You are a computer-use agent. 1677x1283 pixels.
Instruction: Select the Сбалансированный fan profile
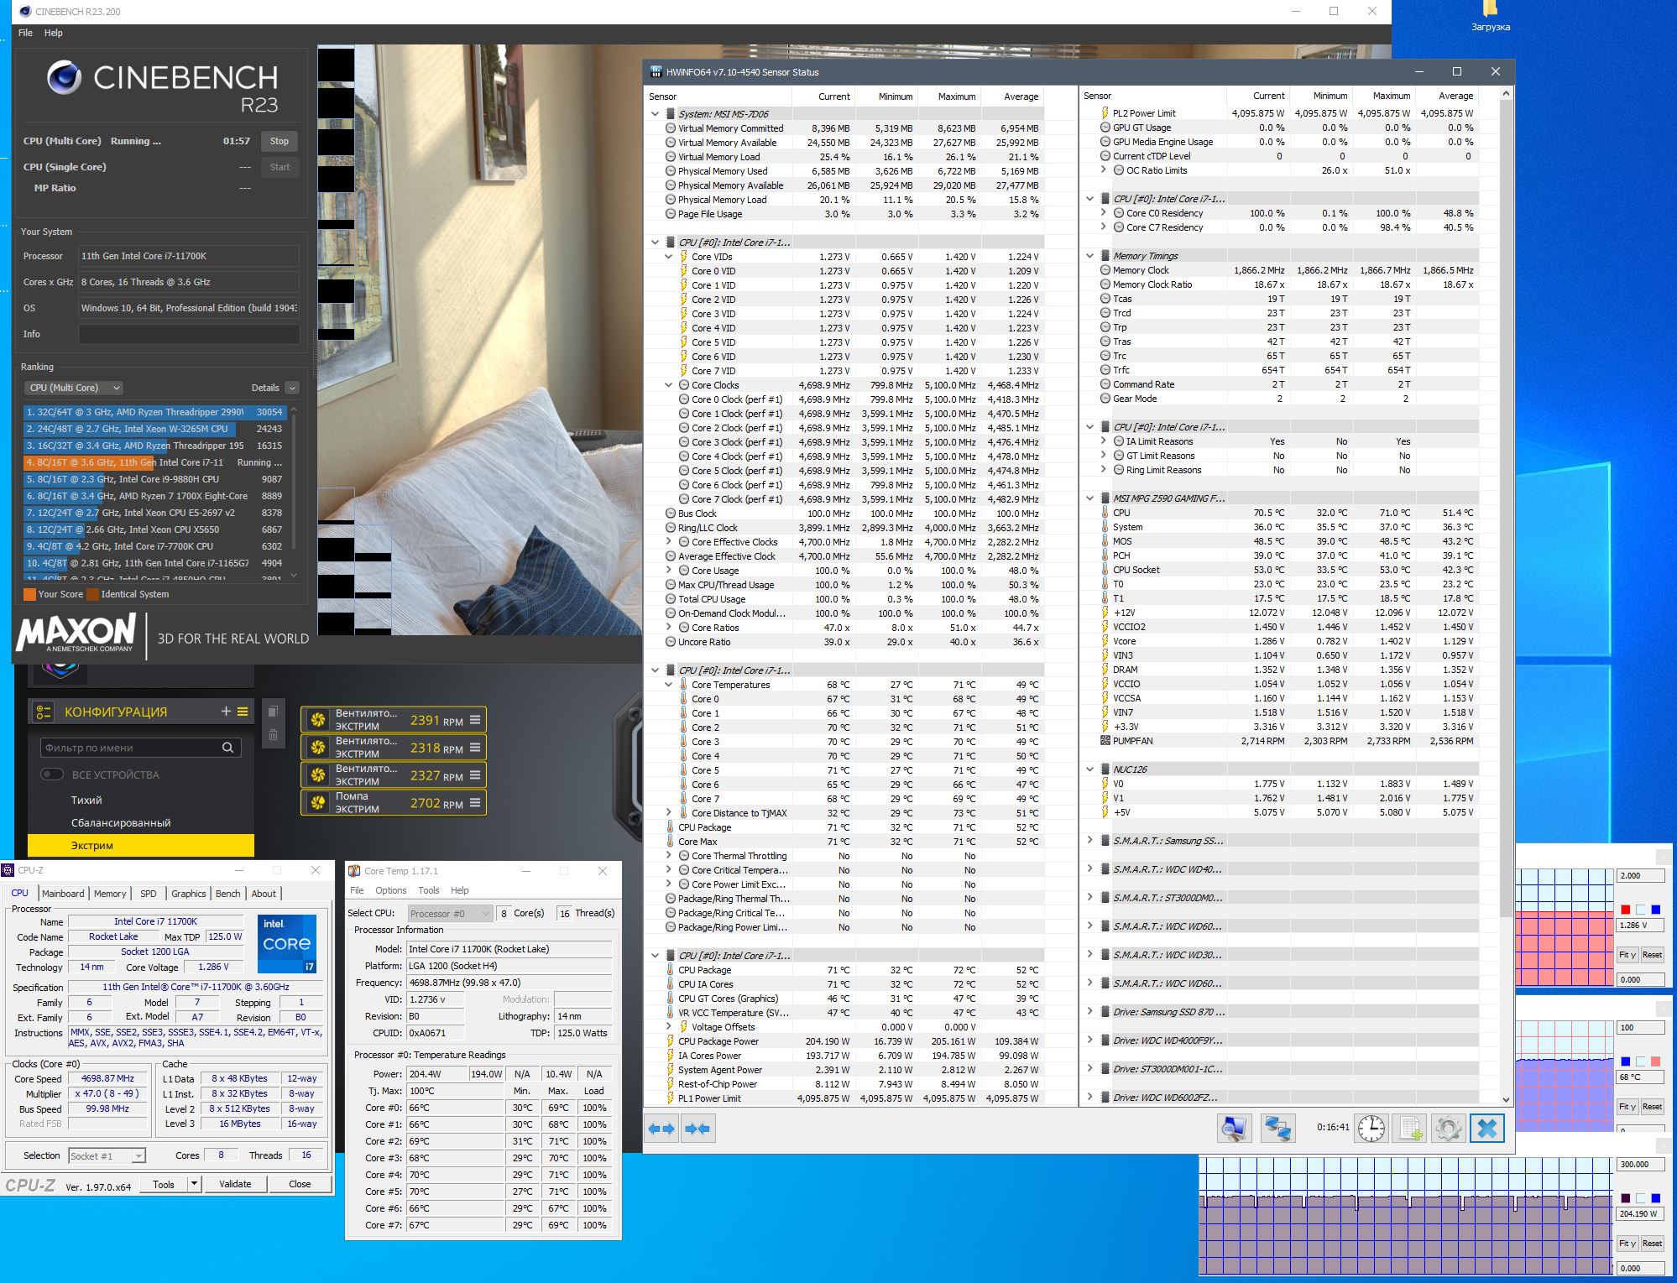[x=121, y=822]
